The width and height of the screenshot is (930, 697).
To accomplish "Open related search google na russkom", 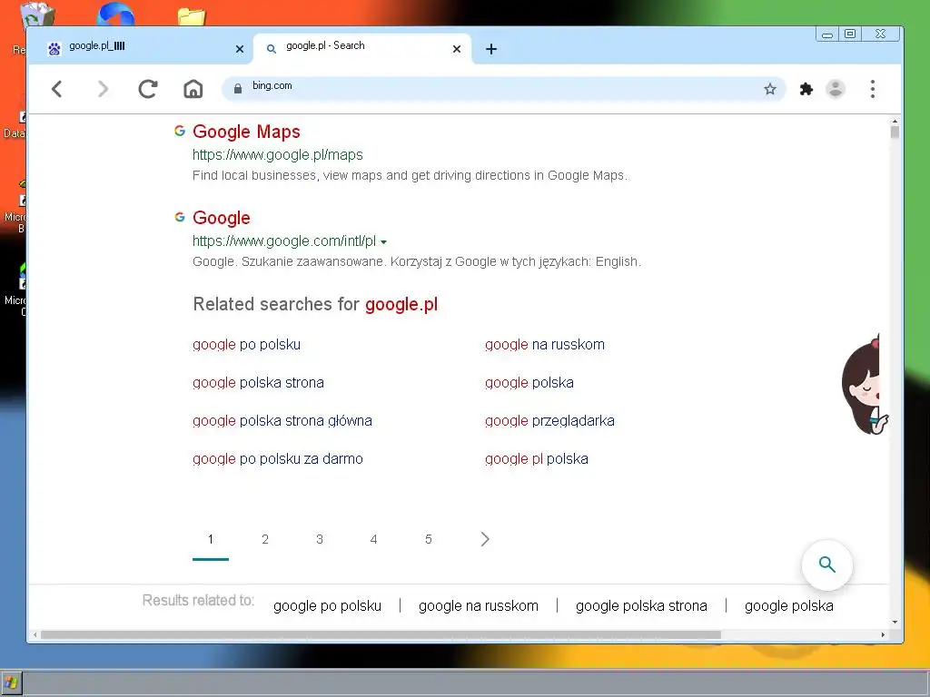I will tap(545, 344).
